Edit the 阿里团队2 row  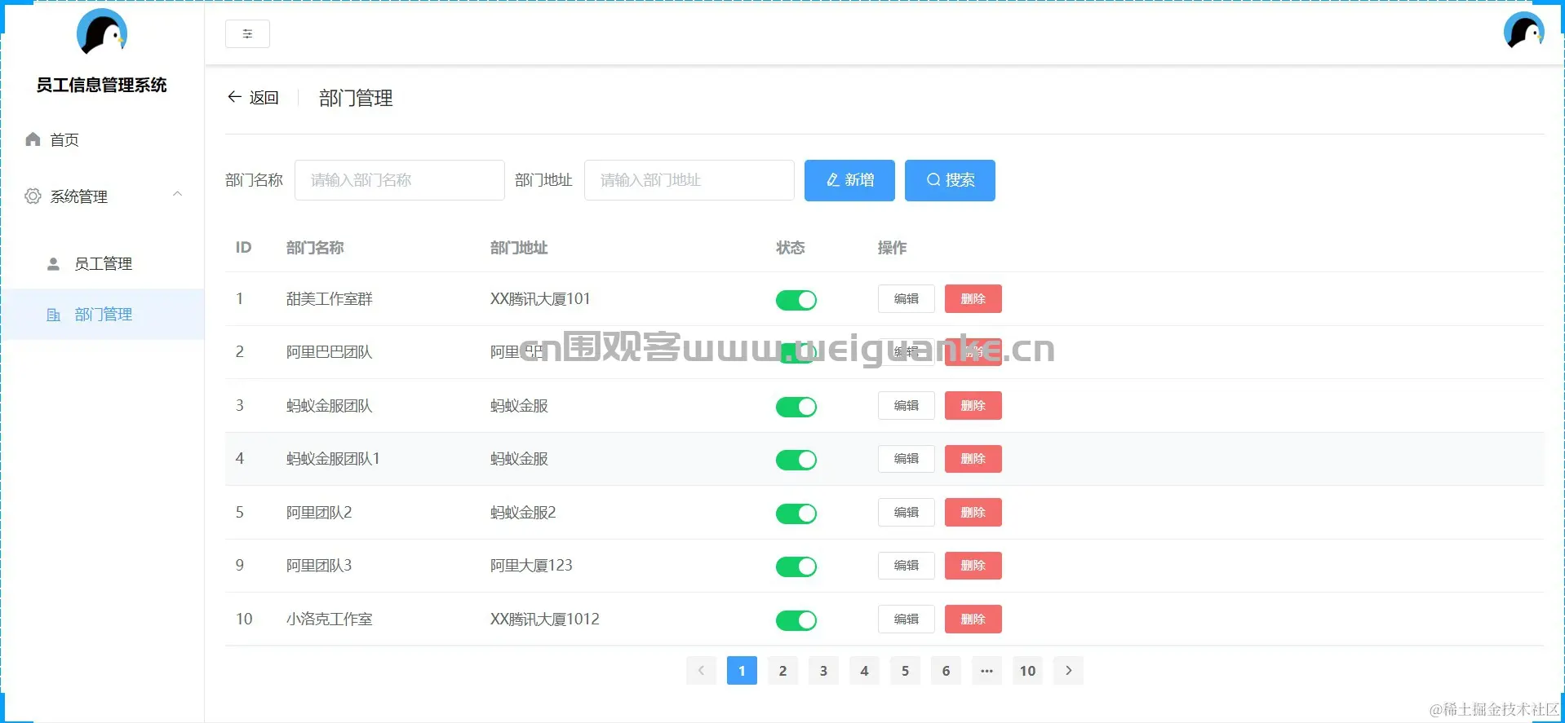[907, 513]
